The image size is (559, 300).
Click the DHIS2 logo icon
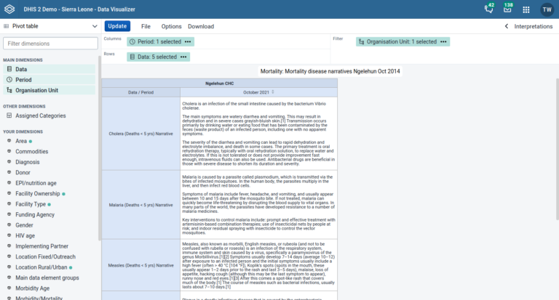tap(9, 9)
